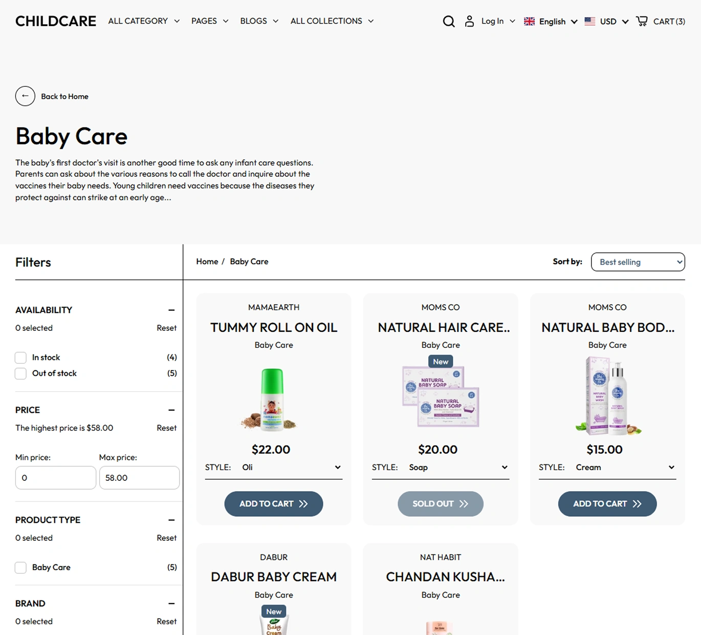Viewport: 701px width, 635px height.
Task: Click the MAMAEARTH brand label
Action: pos(274,307)
